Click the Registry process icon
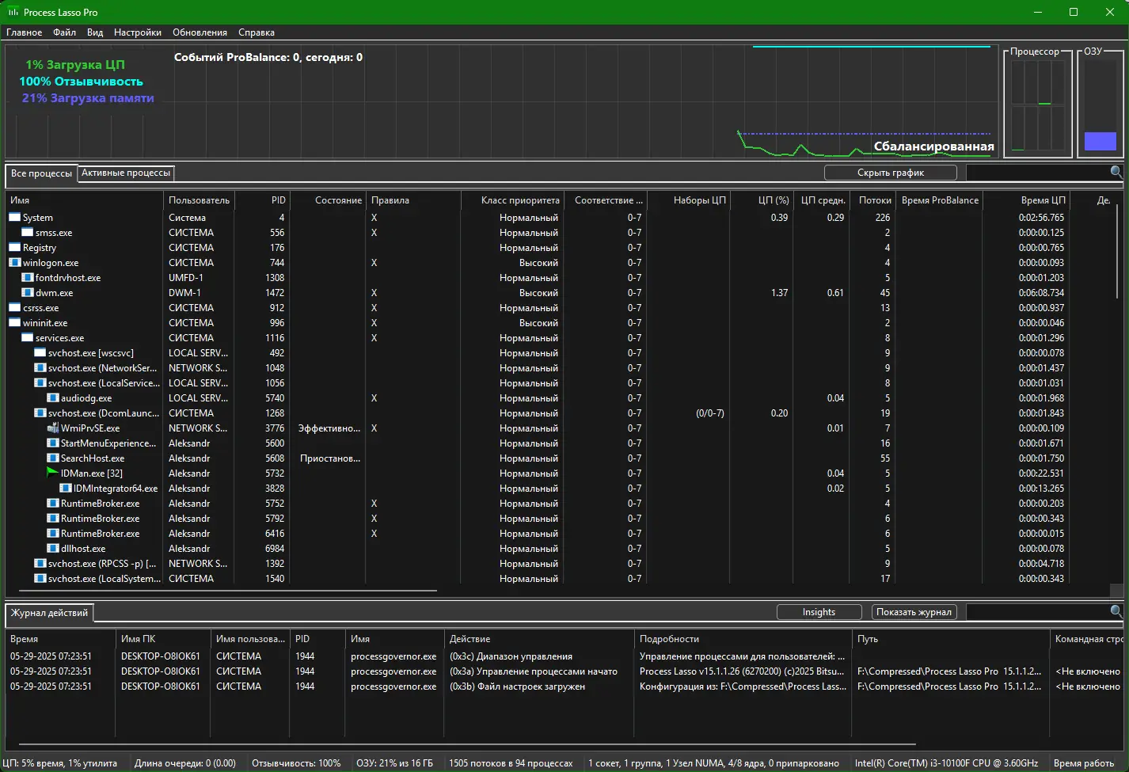Viewport: 1129px width, 772px height. click(15, 247)
